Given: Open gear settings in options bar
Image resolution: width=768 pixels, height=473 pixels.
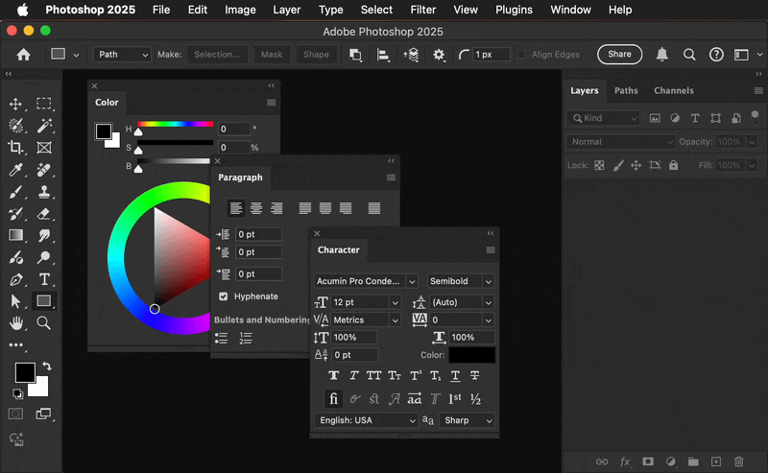Looking at the screenshot, I should click(439, 55).
